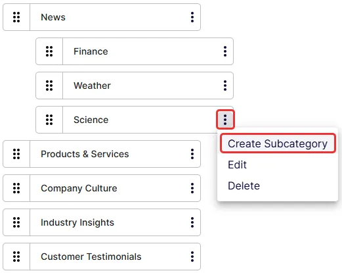Click the Company Culture drag handle
The width and height of the screenshot is (342, 273).
point(16,188)
